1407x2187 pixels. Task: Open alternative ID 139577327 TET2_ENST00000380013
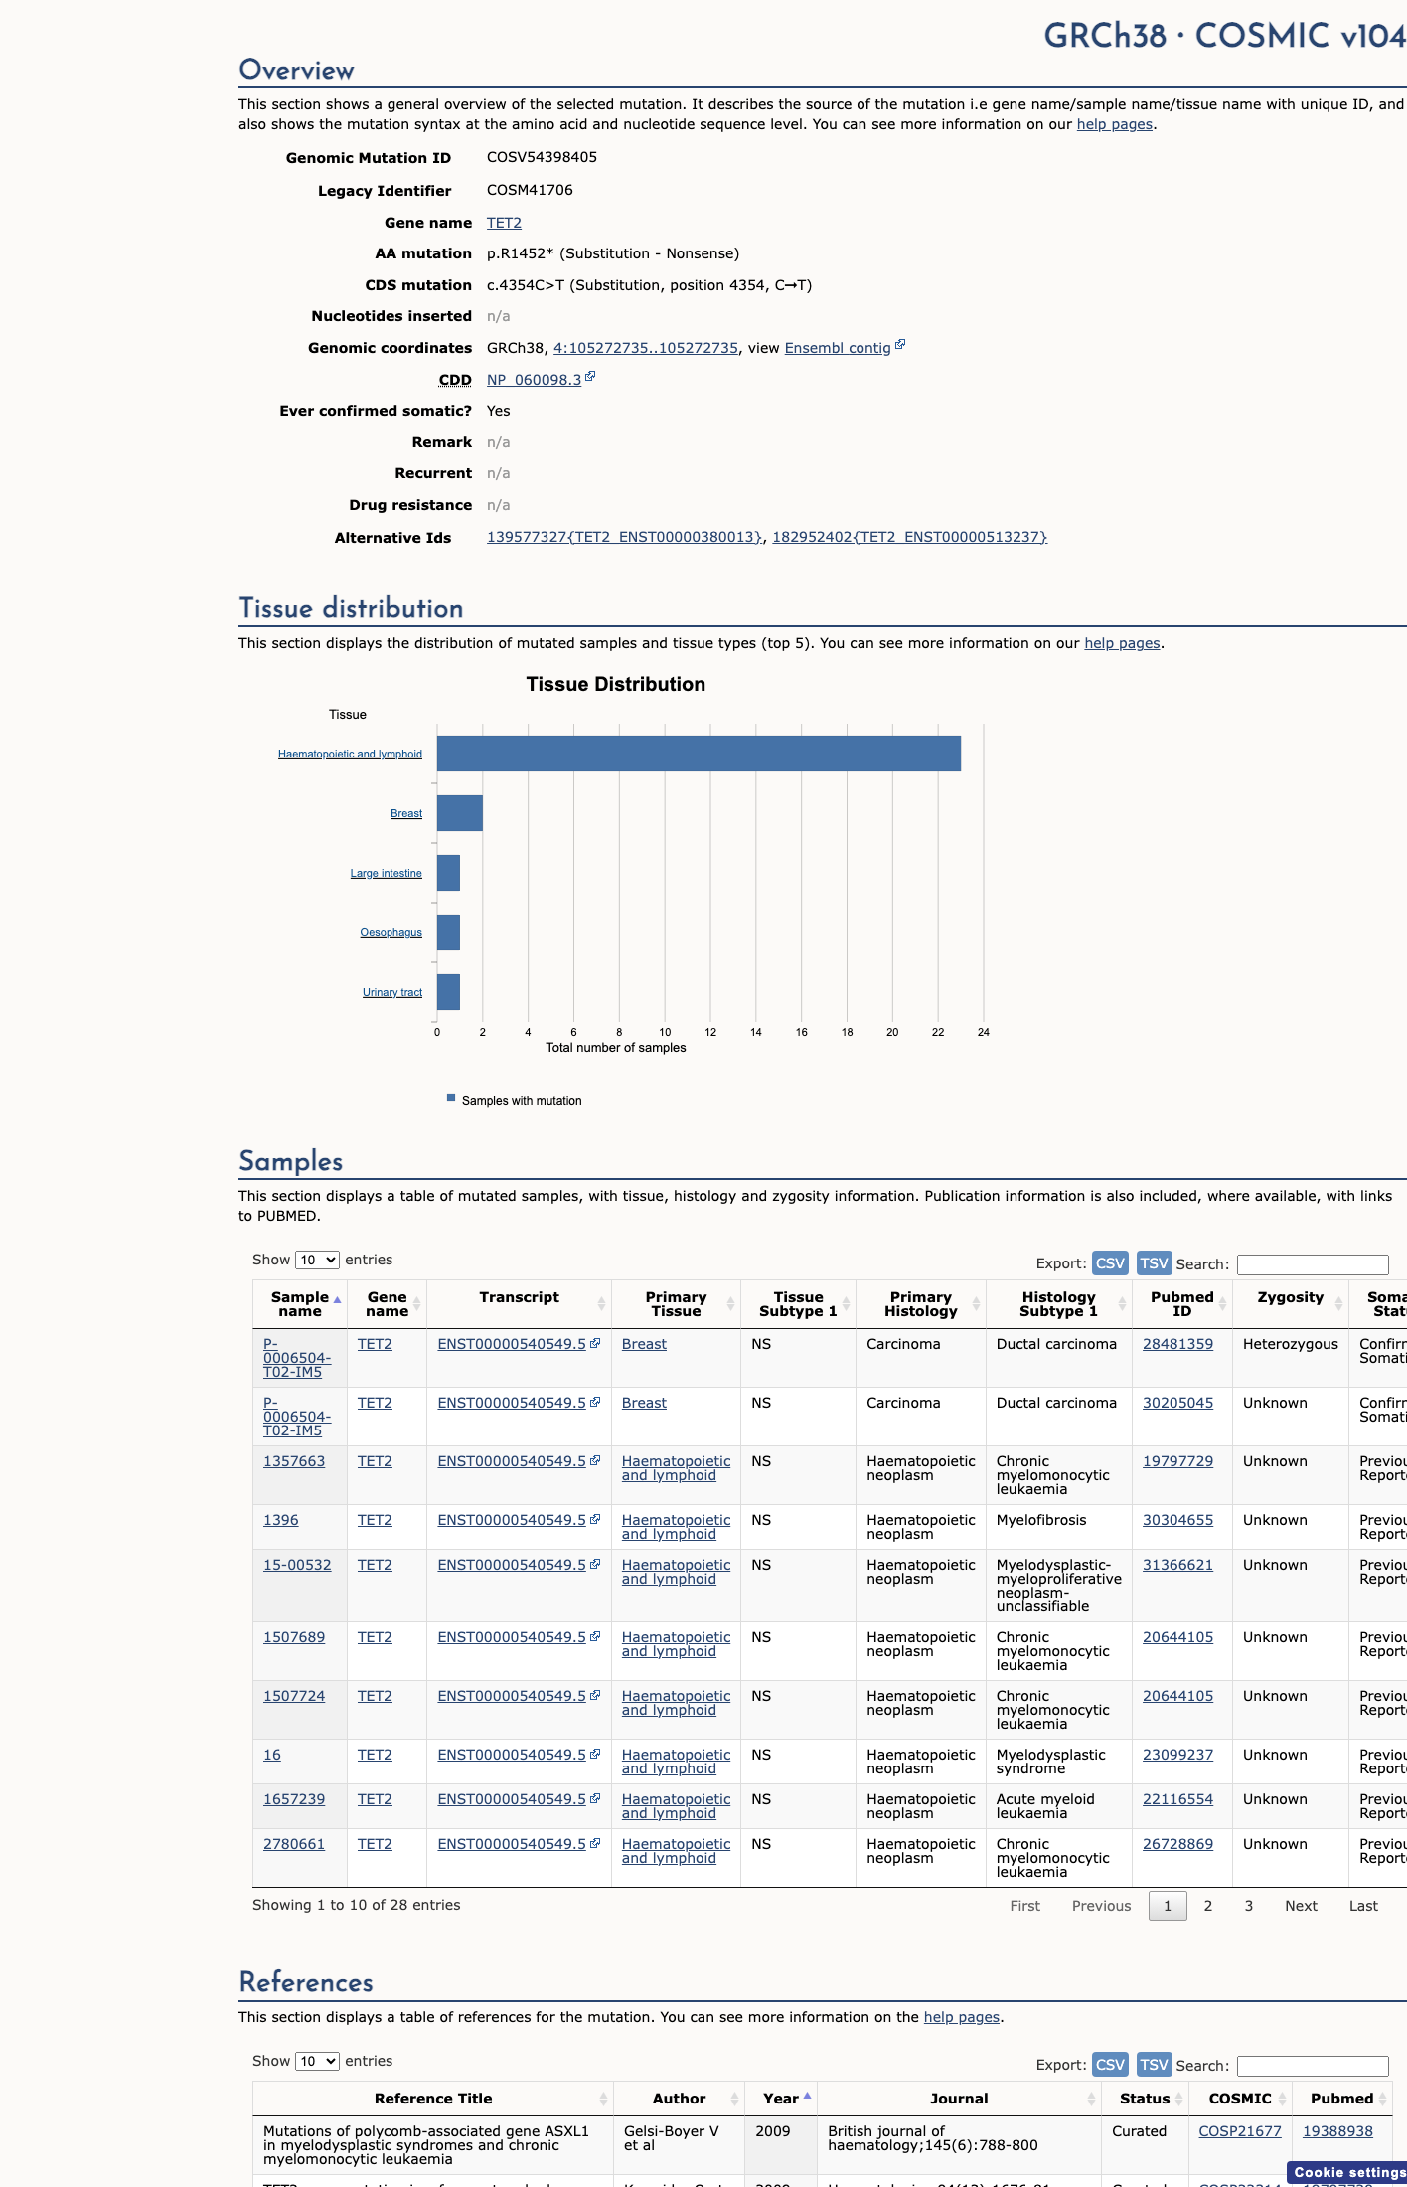coord(625,537)
